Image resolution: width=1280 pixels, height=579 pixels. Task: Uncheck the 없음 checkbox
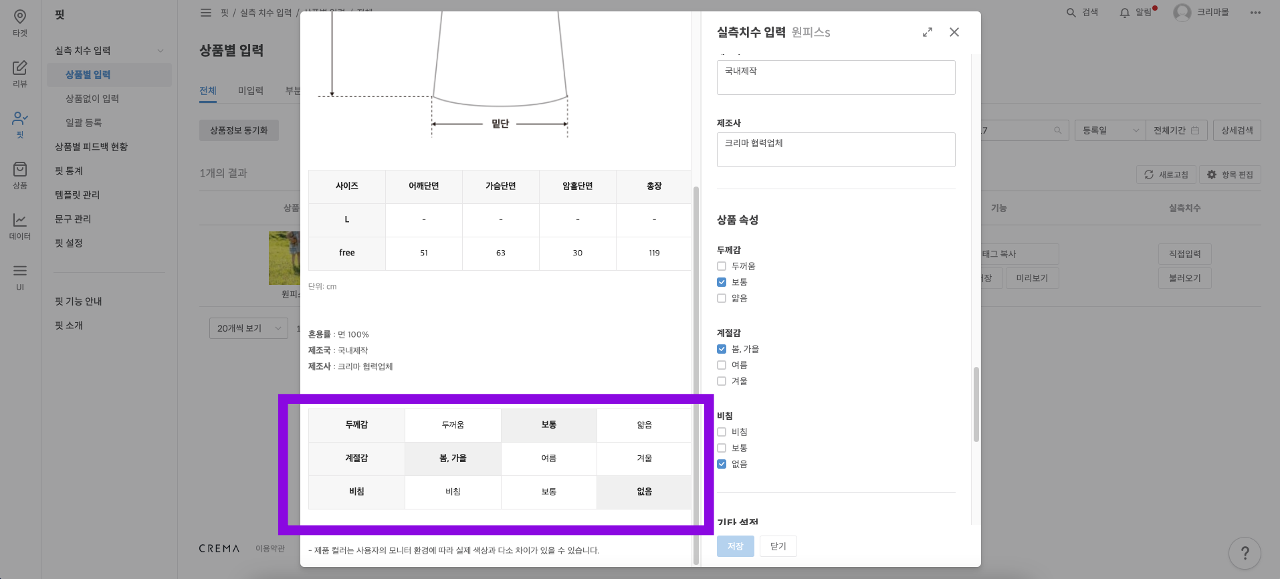pos(722,464)
